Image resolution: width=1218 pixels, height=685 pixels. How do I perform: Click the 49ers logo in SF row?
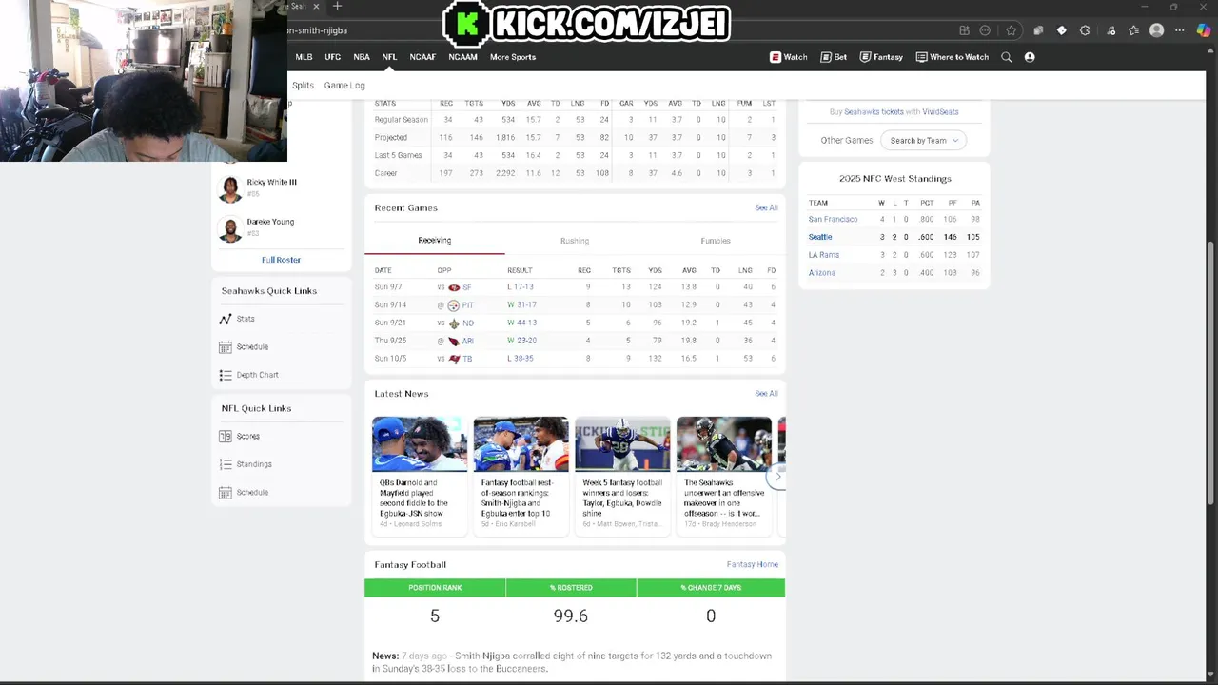click(x=454, y=287)
